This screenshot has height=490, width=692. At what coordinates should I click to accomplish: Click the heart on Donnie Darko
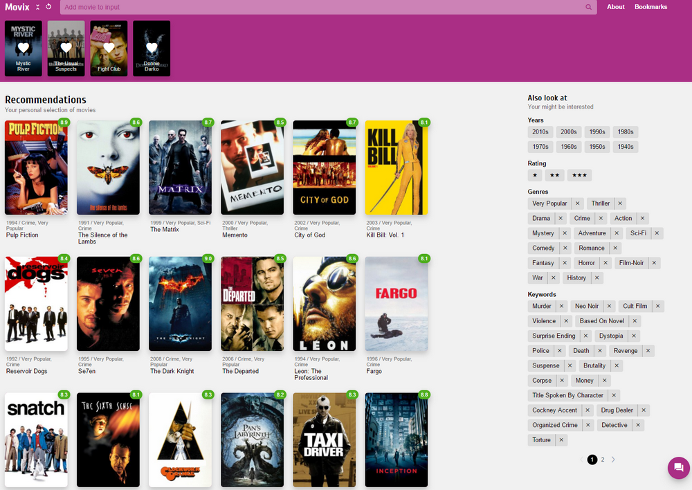(x=152, y=48)
